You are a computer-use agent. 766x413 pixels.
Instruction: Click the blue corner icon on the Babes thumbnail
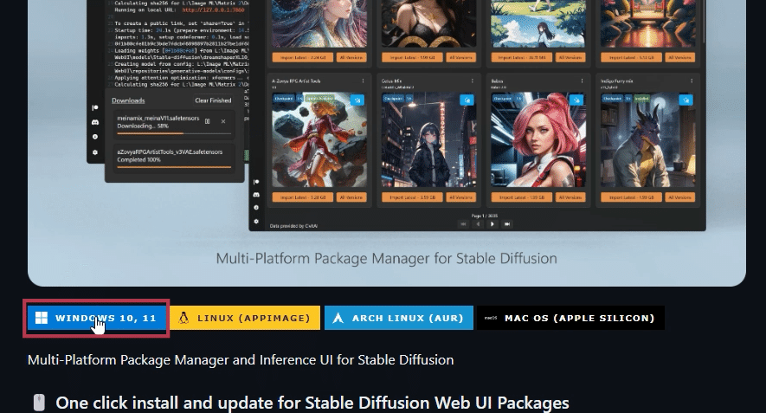pos(576,100)
